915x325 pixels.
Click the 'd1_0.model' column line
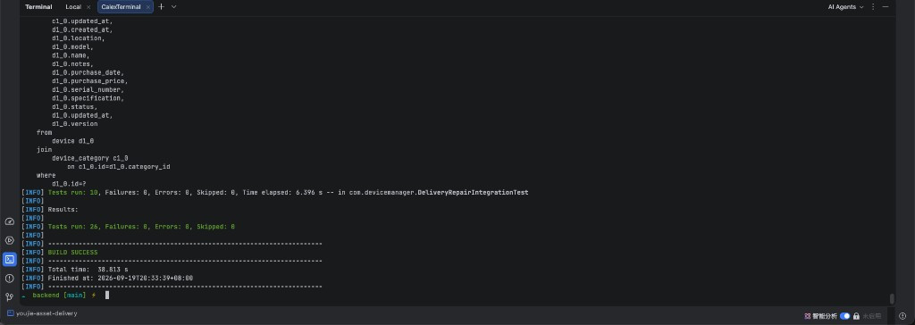[x=73, y=46]
